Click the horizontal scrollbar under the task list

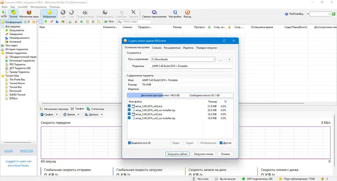173,103
